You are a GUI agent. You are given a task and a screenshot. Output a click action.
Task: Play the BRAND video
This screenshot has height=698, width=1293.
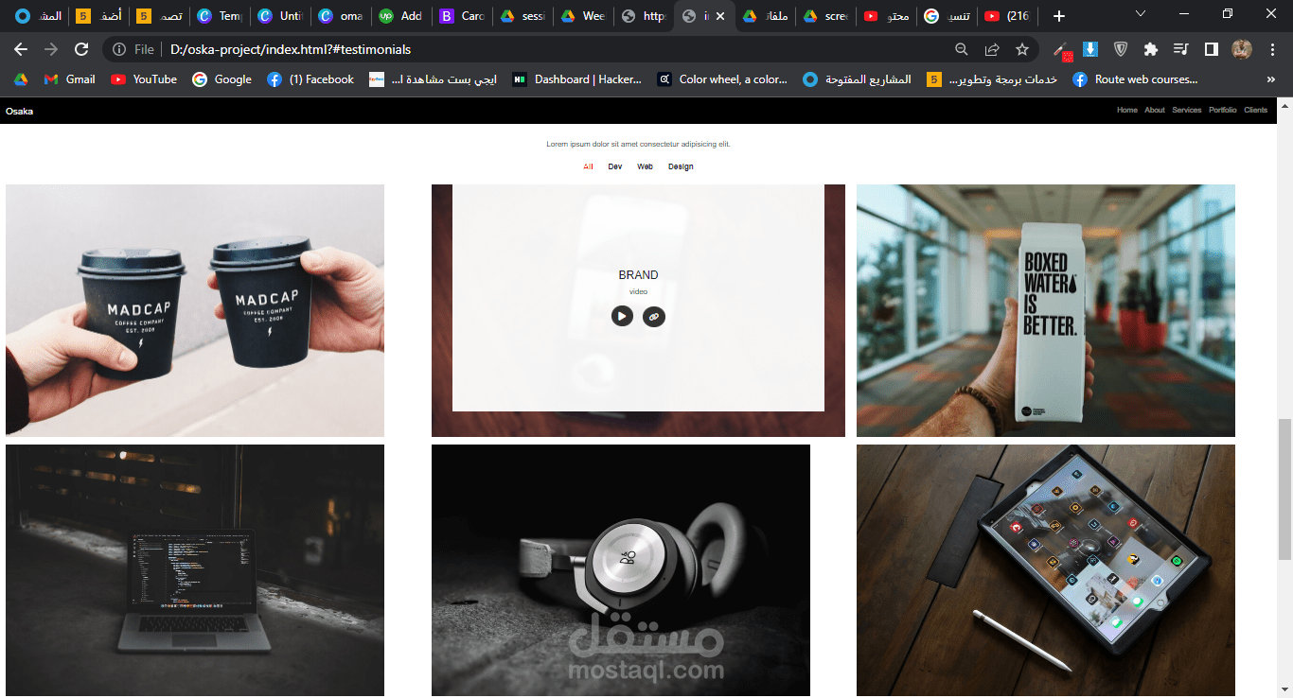(622, 316)
